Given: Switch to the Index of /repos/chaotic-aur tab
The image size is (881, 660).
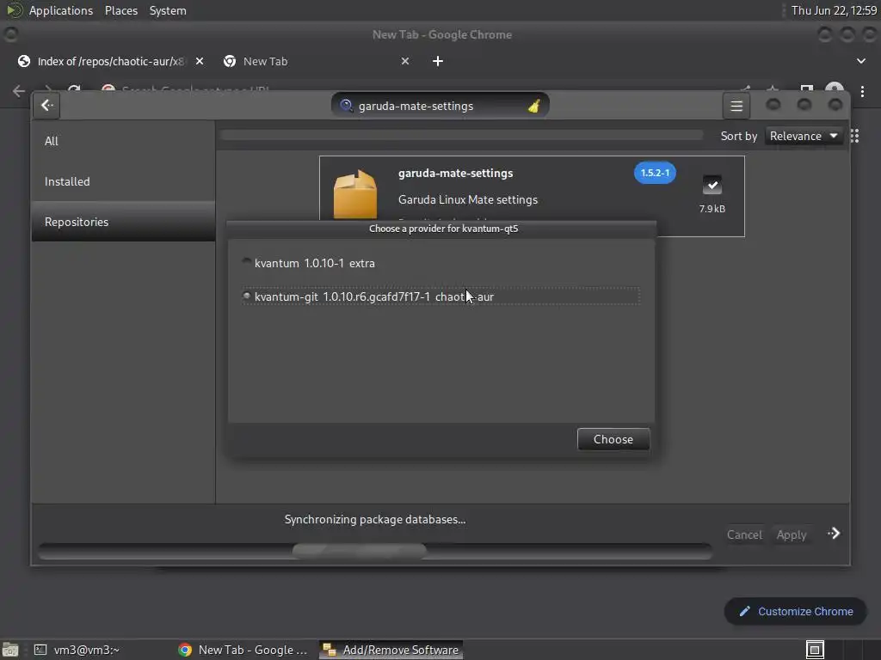Looking at the screenshot, I should [110, 61].
